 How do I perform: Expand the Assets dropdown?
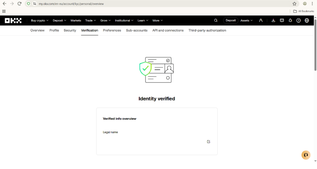coord(246,20)
